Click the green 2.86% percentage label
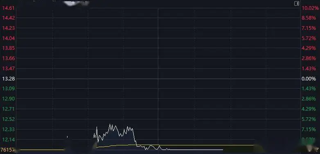Viewport: 320px width, 154px height. coord(309,99)
